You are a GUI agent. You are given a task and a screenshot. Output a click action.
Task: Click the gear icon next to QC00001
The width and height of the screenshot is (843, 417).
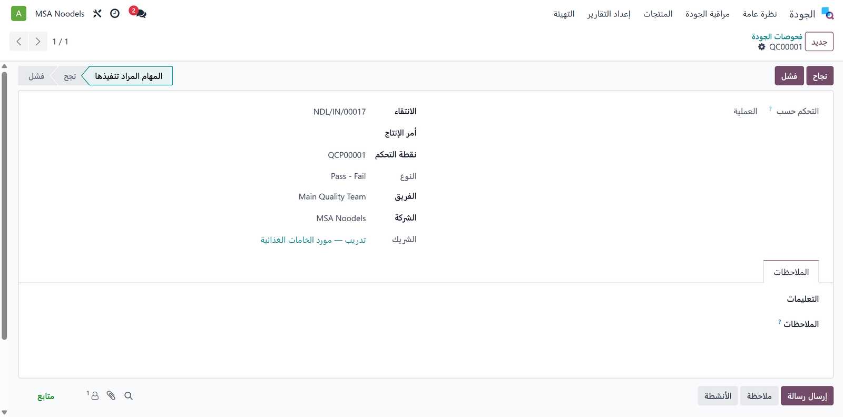pyautogui.click(x=761, y=47)
